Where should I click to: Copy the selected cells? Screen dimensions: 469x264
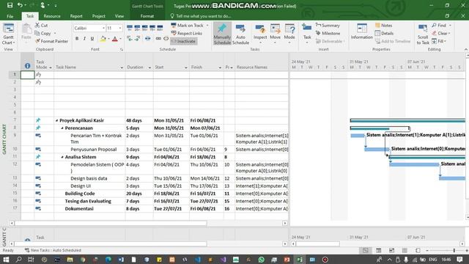click(43, 33)
